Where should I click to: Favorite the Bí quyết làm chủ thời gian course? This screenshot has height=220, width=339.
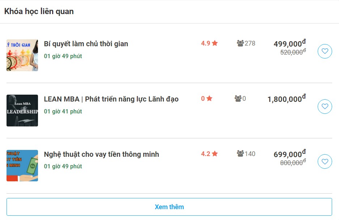pos(325,51)
